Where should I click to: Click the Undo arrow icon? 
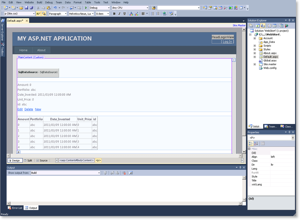click(55, 8)
